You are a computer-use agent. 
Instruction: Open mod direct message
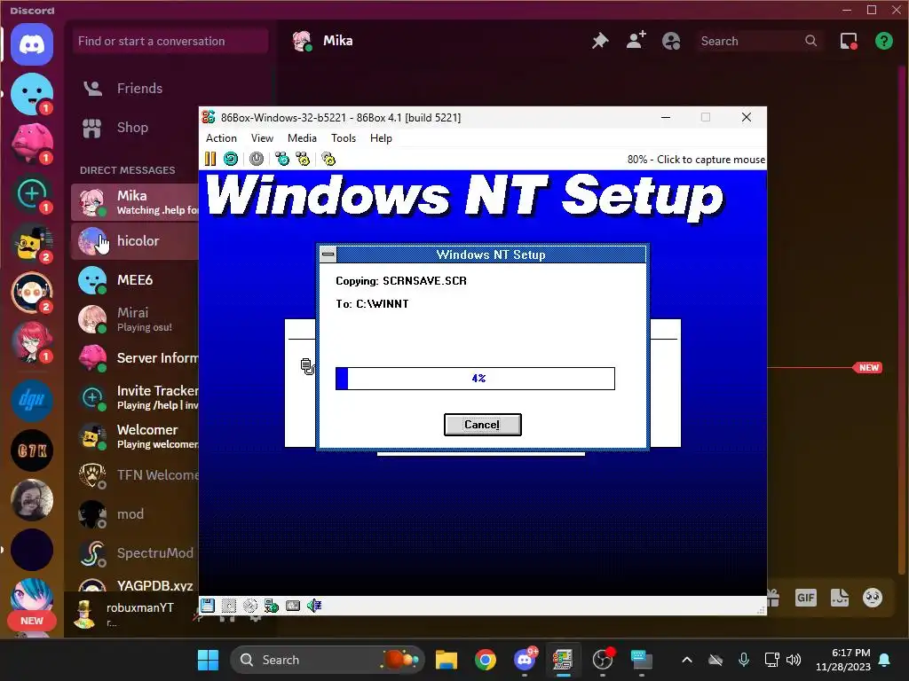point(135,514)
